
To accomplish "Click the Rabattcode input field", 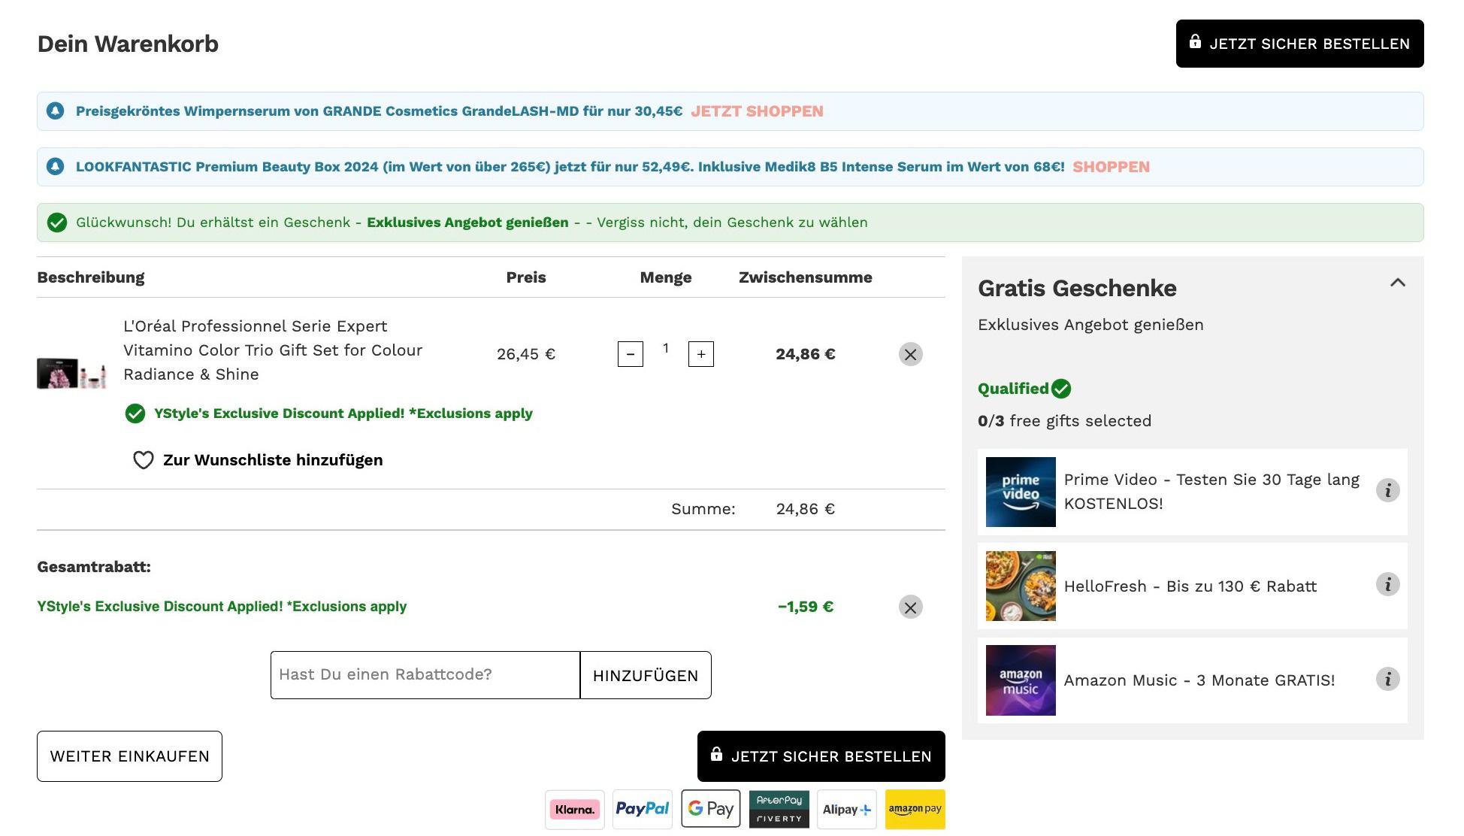I will (x=425, y=675).
